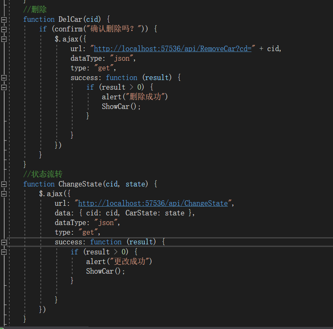Place cursor on DelCar function name
The image size is (333, 329).
(x=70, y=19)
